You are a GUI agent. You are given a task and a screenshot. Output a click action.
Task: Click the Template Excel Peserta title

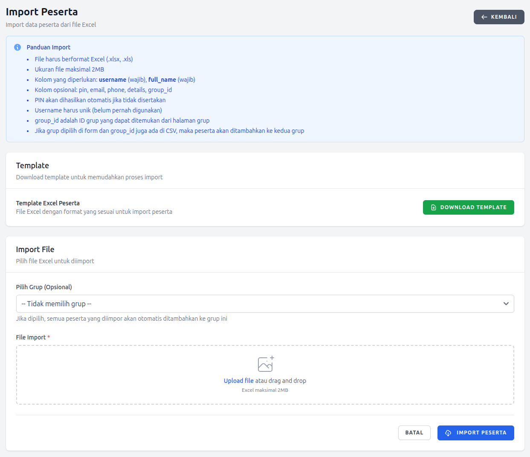click(48, 203)
